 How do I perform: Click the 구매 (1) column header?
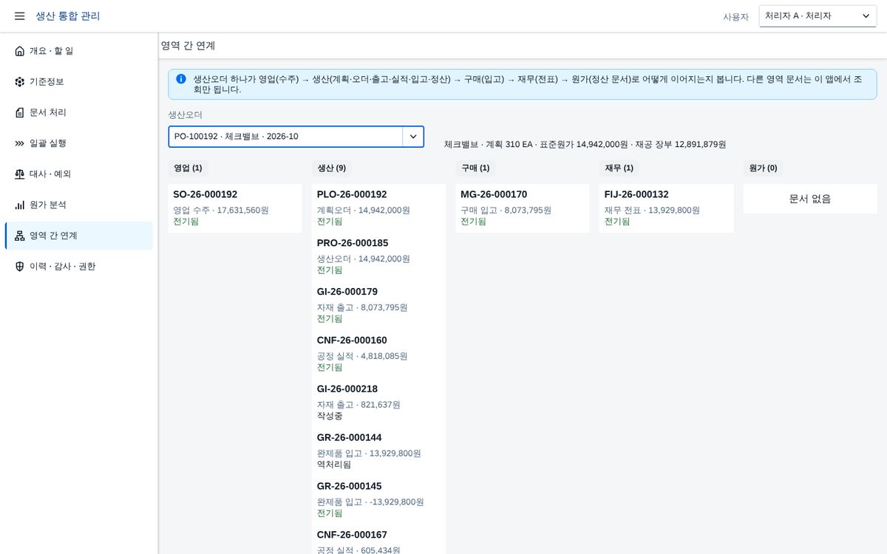coord(475,168)
